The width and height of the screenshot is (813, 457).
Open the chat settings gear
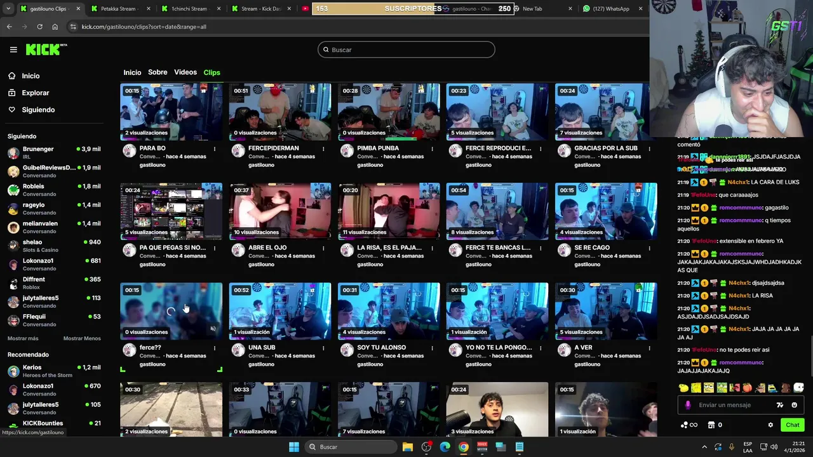click(x=770, y=425)
